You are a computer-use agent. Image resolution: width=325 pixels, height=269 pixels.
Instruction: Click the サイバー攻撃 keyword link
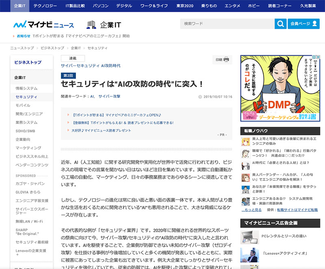tap(109, 97)
